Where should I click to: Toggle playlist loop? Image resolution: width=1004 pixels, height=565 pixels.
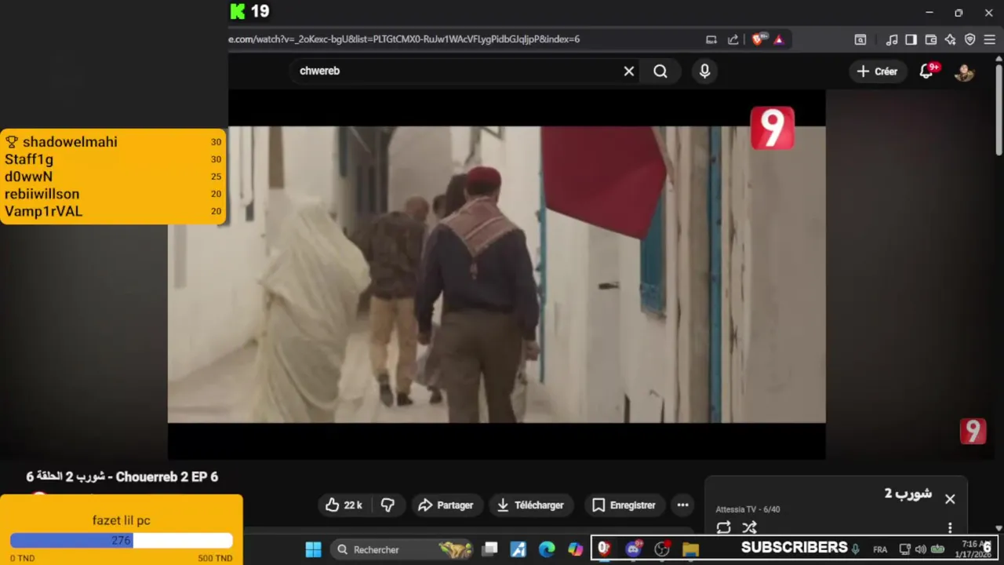point(723,527)
